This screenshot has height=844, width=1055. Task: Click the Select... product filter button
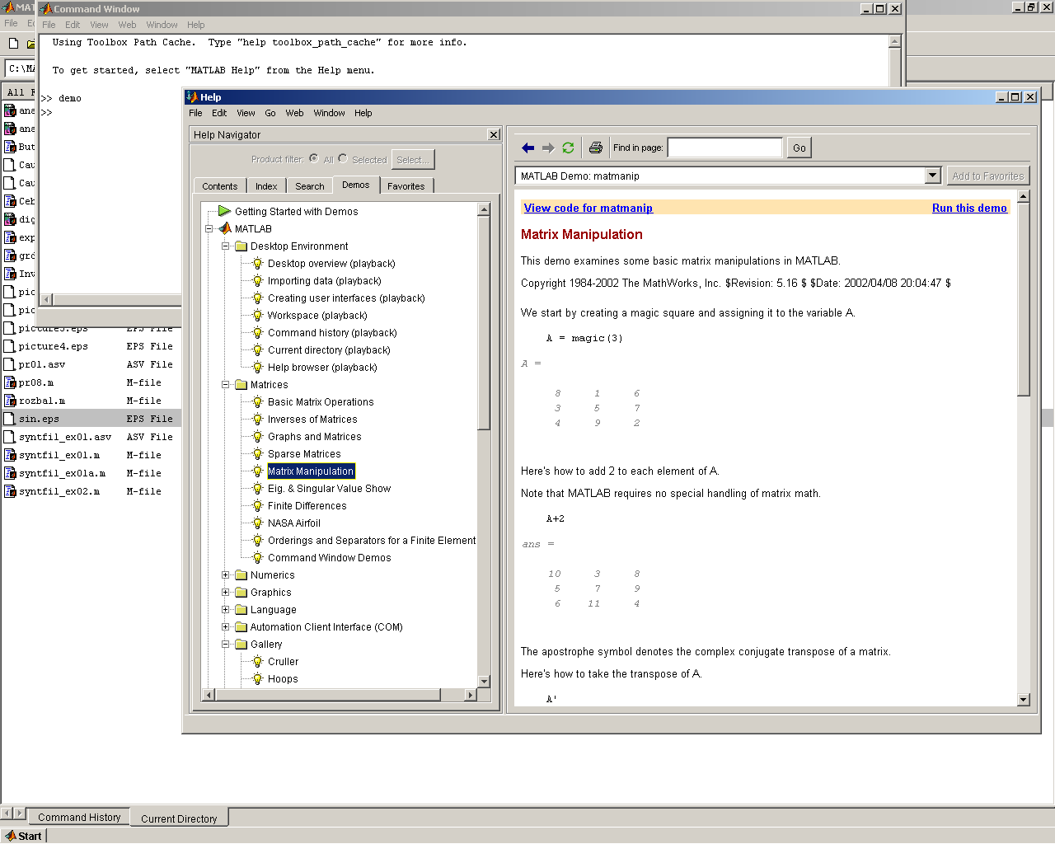pos(413,160)
